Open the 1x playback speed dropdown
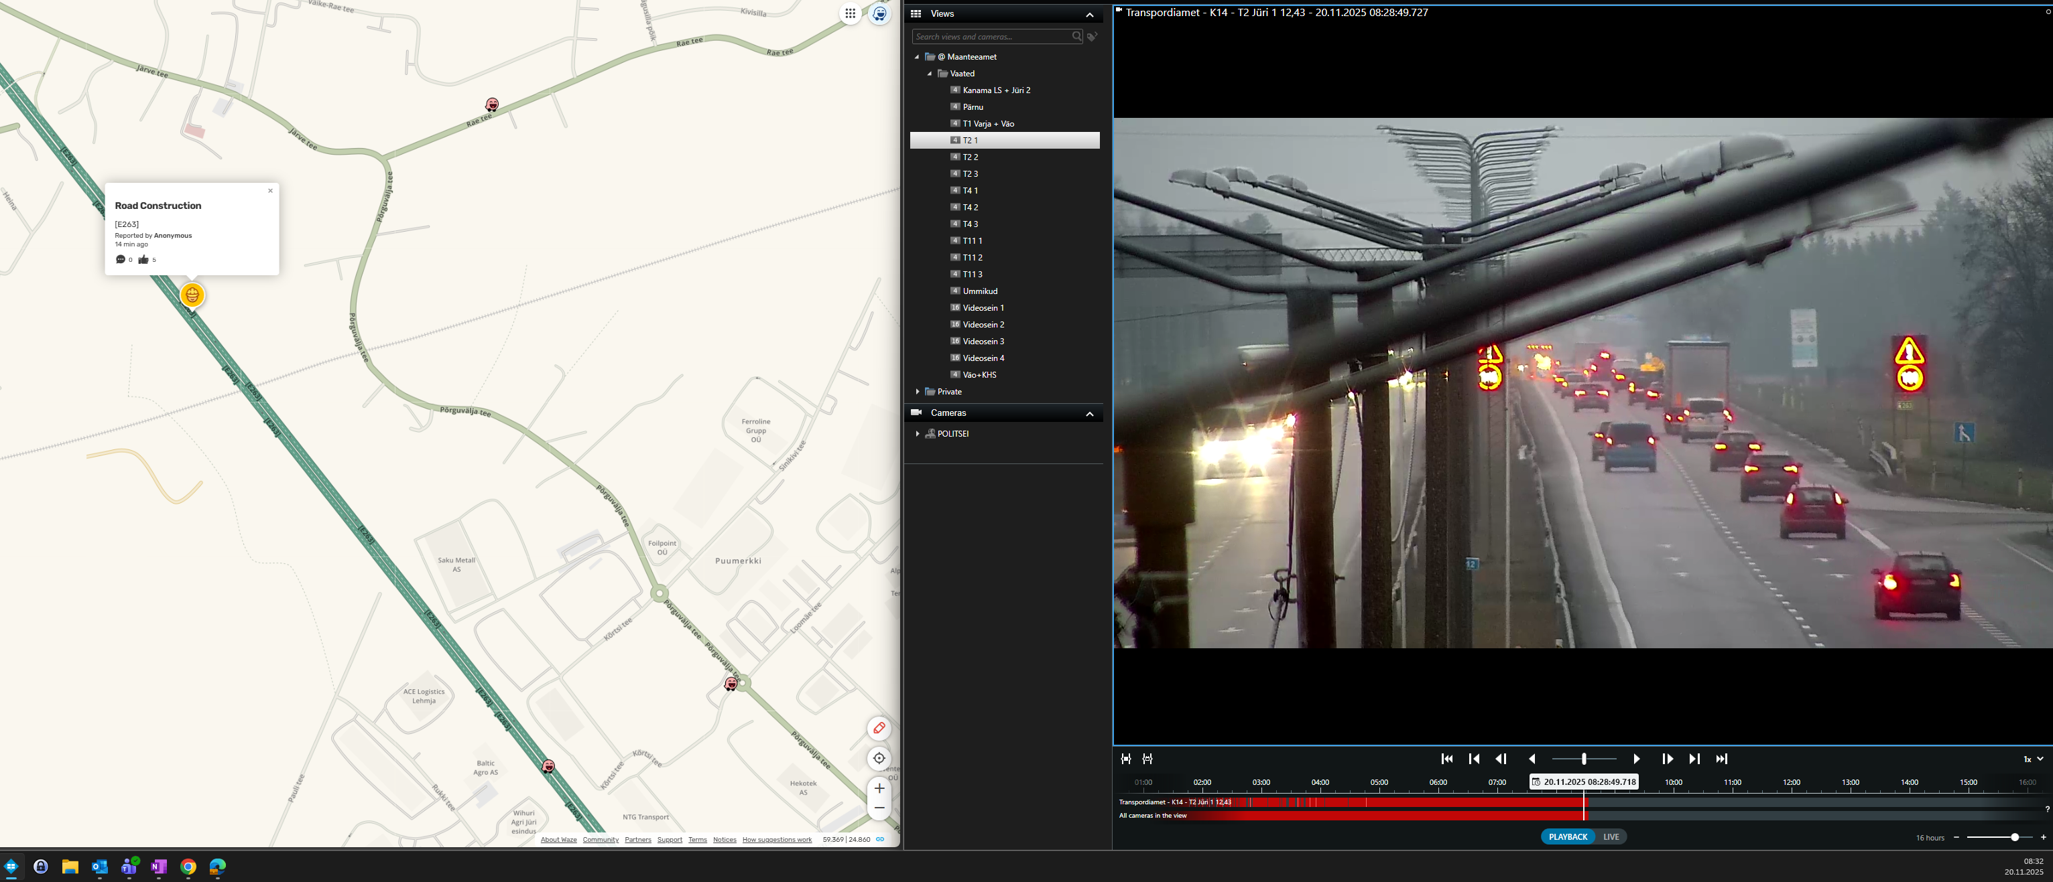 [2033, 759]
